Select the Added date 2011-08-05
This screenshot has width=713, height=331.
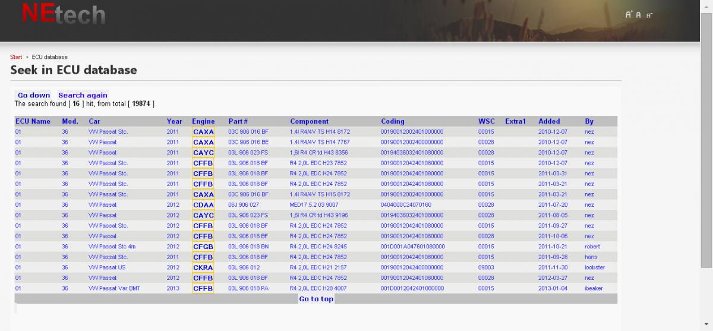click(x=553, y=215)
